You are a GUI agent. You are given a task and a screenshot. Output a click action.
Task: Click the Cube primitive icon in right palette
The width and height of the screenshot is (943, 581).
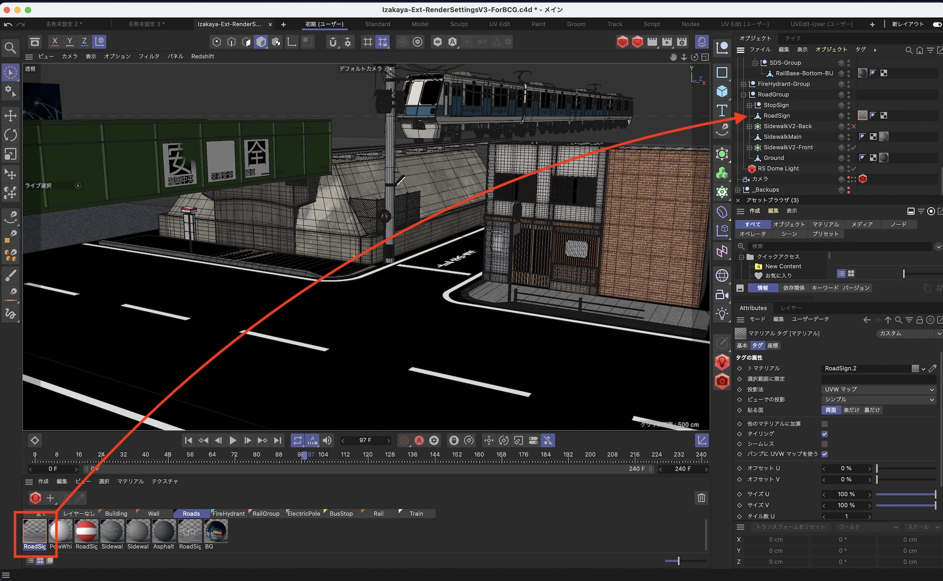[722, 91]
